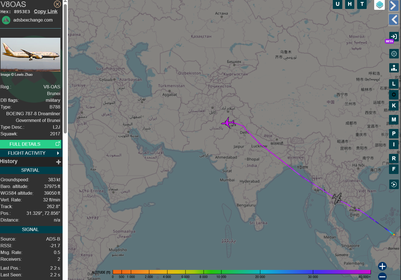The height and width of the screenshot is (280, 401).
Task: Click the V8OAS callsign title
Action: click(13, 4)
